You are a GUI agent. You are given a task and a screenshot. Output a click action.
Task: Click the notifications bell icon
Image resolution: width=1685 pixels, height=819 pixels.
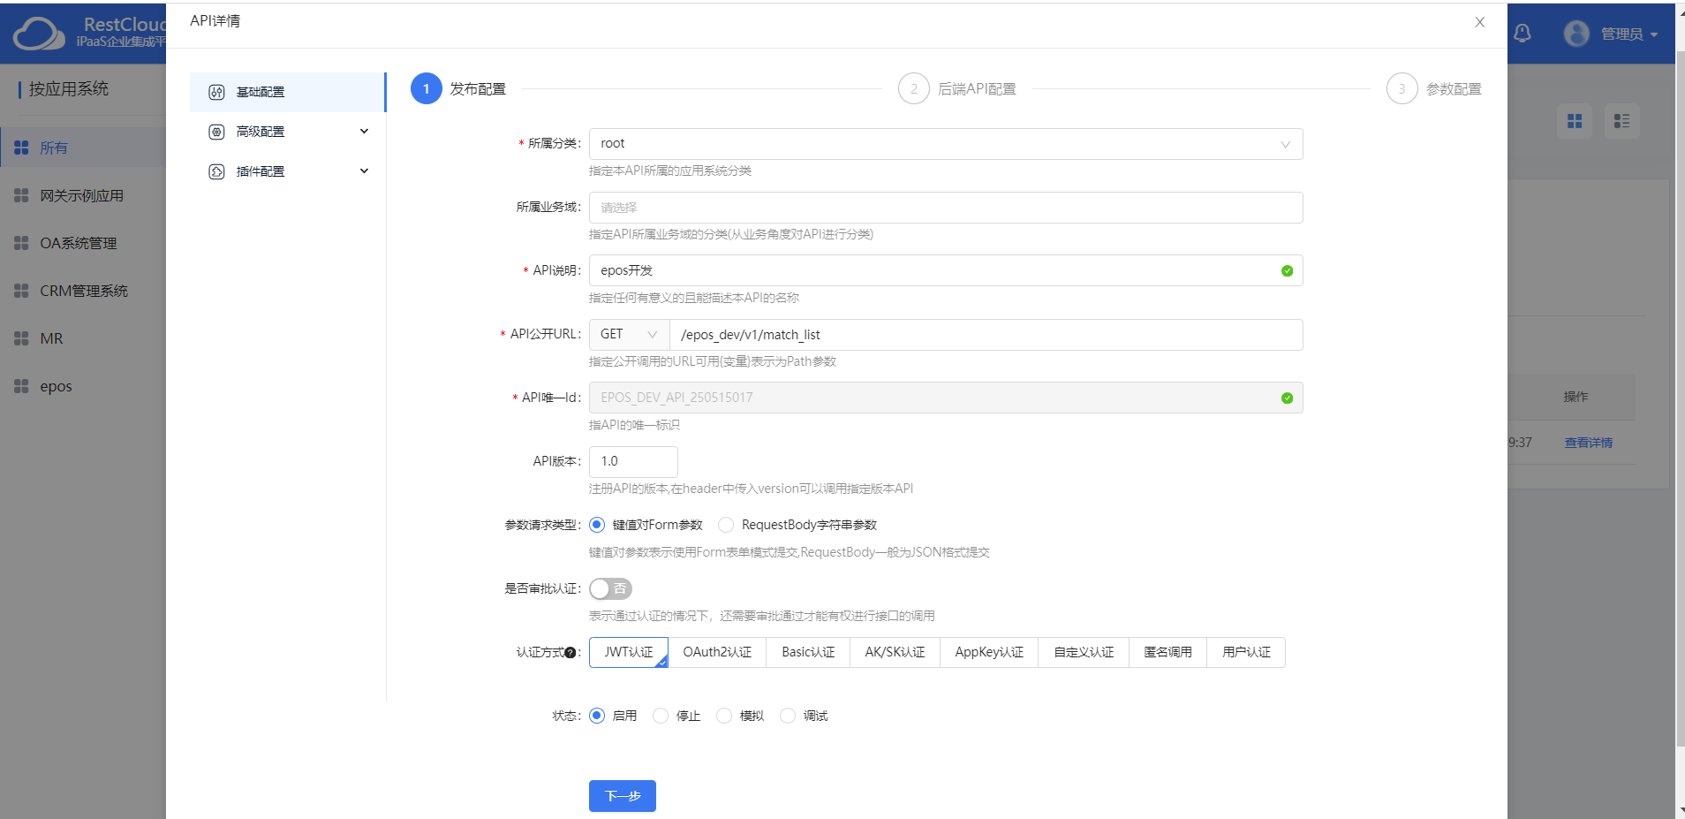click(x=1522, y=33)
